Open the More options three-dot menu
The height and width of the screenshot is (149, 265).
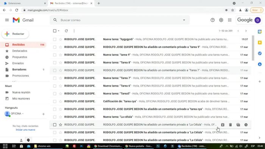tap(74, 31)
